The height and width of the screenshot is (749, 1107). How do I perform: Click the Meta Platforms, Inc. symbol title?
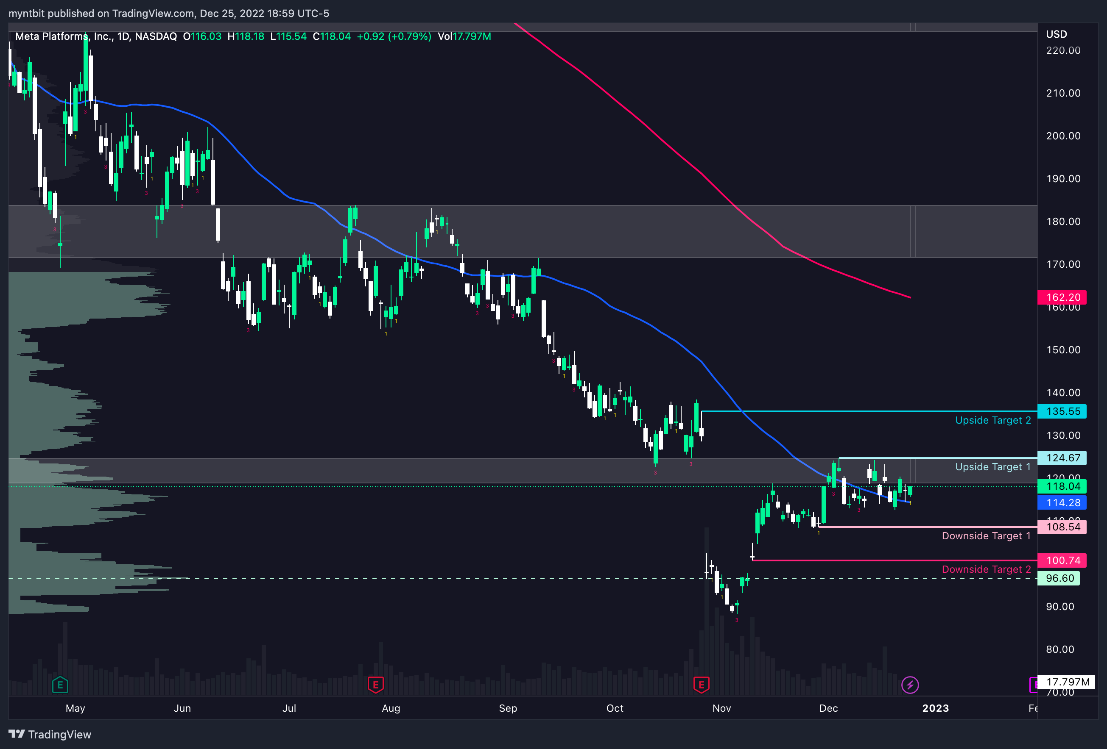[x=63, y=36]
